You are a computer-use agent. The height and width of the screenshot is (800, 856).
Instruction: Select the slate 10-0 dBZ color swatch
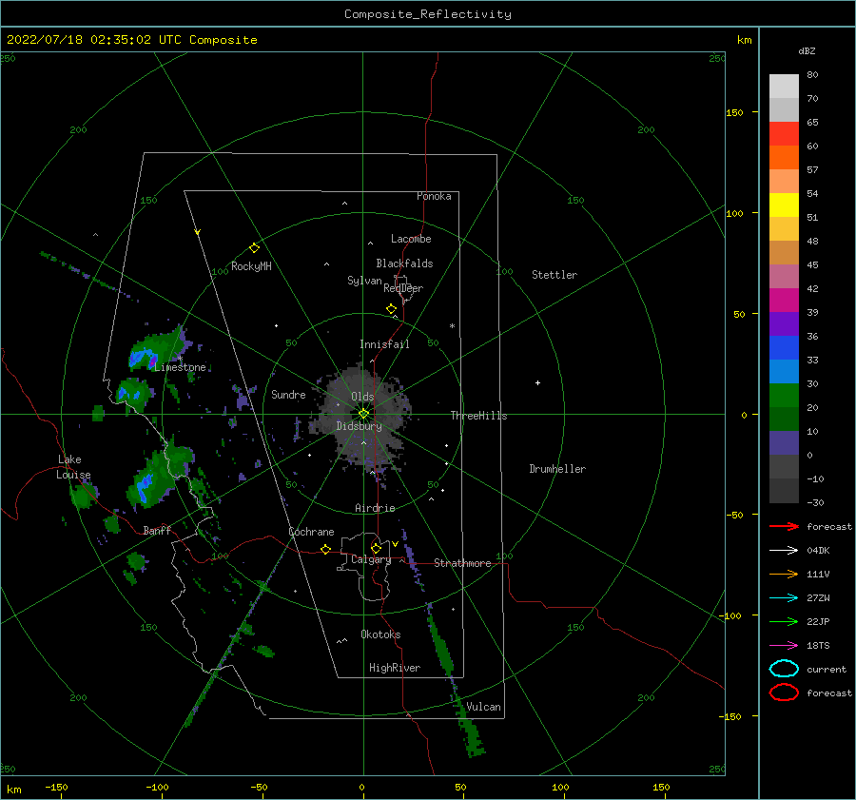tap(784, 443)
